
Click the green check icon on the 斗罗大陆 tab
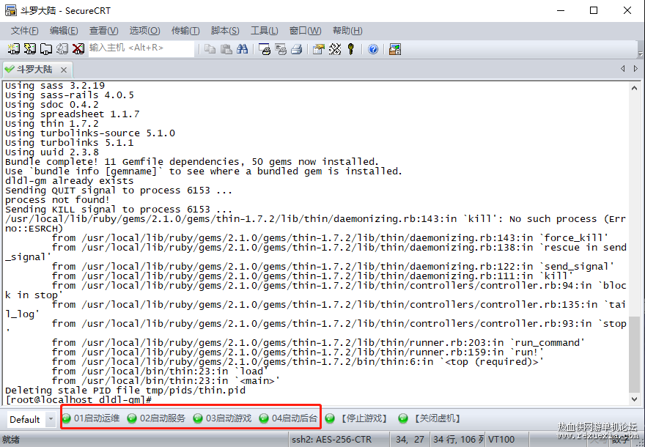[9, 70]
